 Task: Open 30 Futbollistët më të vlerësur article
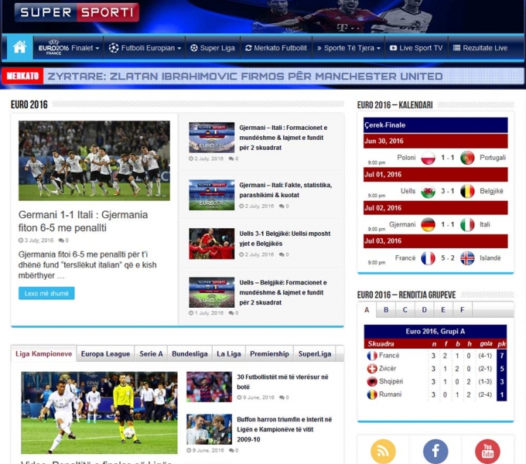coord(282,381)
